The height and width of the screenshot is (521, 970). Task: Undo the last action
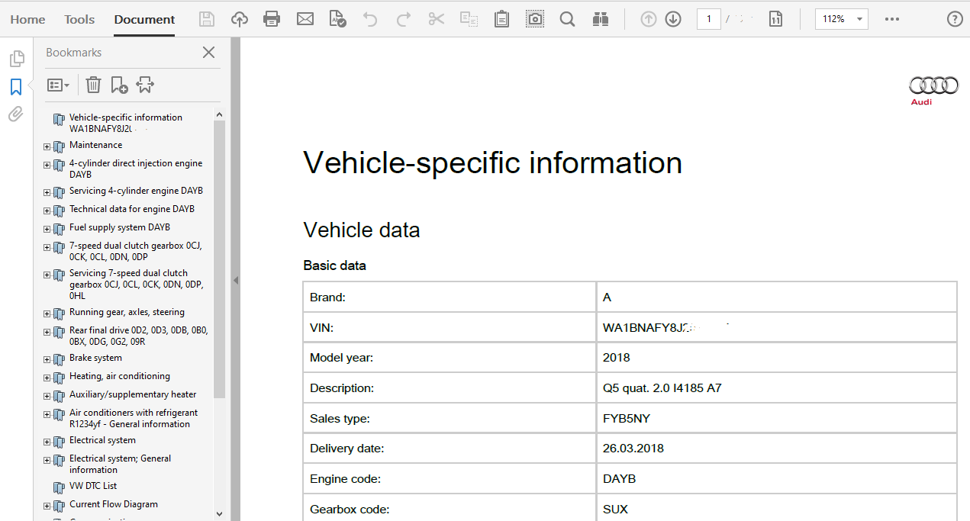370,19
